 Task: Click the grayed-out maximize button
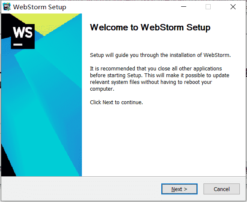click(208, 7)
